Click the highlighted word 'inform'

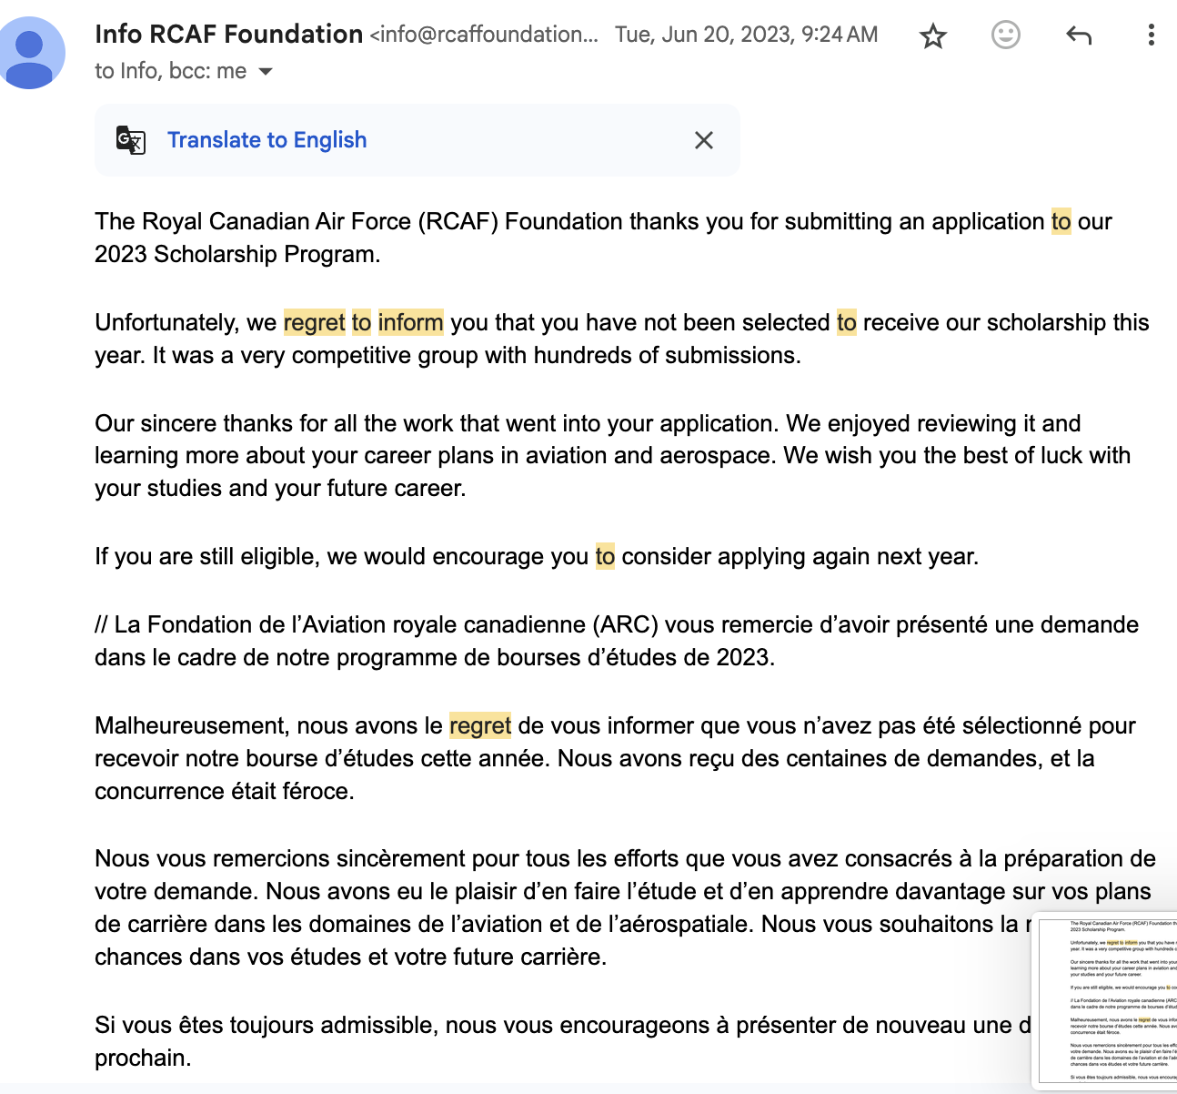[x=410, y=323]
